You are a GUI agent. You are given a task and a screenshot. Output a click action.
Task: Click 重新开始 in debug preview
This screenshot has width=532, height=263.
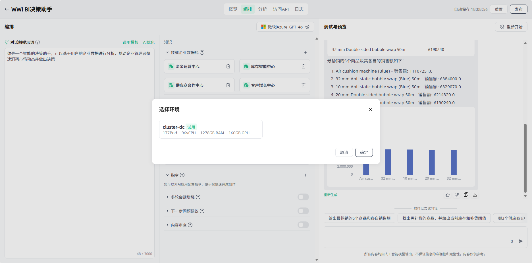[511, 27]
